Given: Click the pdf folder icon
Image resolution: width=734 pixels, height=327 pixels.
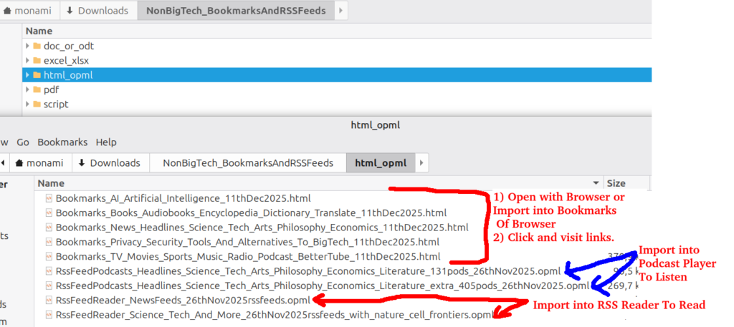Looking at the screenshot, I should coord(37,89).
